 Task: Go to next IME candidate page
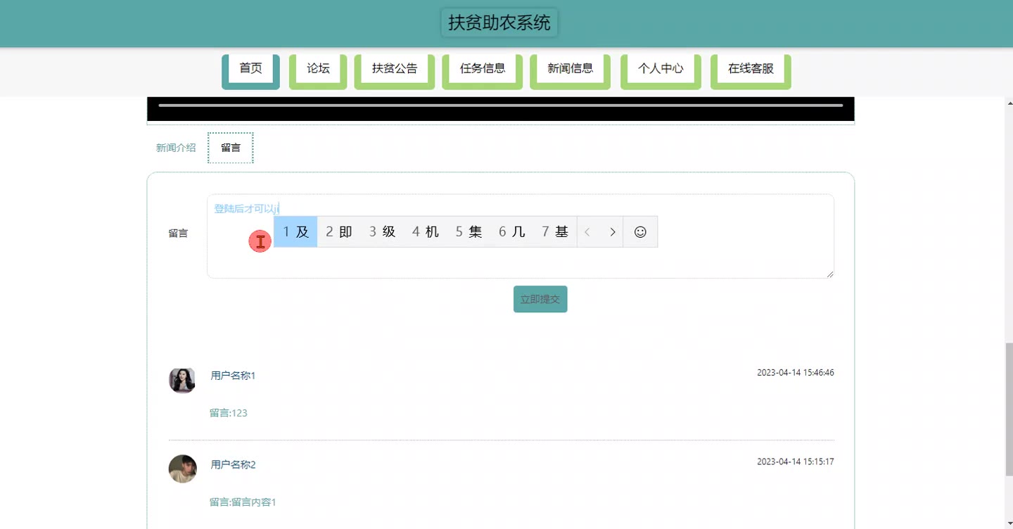coord(613,232)
